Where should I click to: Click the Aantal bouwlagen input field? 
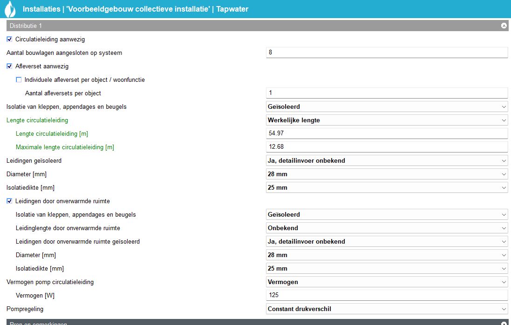387,53
